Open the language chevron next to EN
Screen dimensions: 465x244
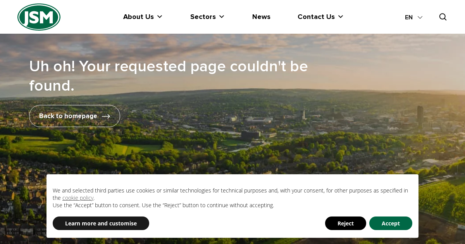click(420, 17)
